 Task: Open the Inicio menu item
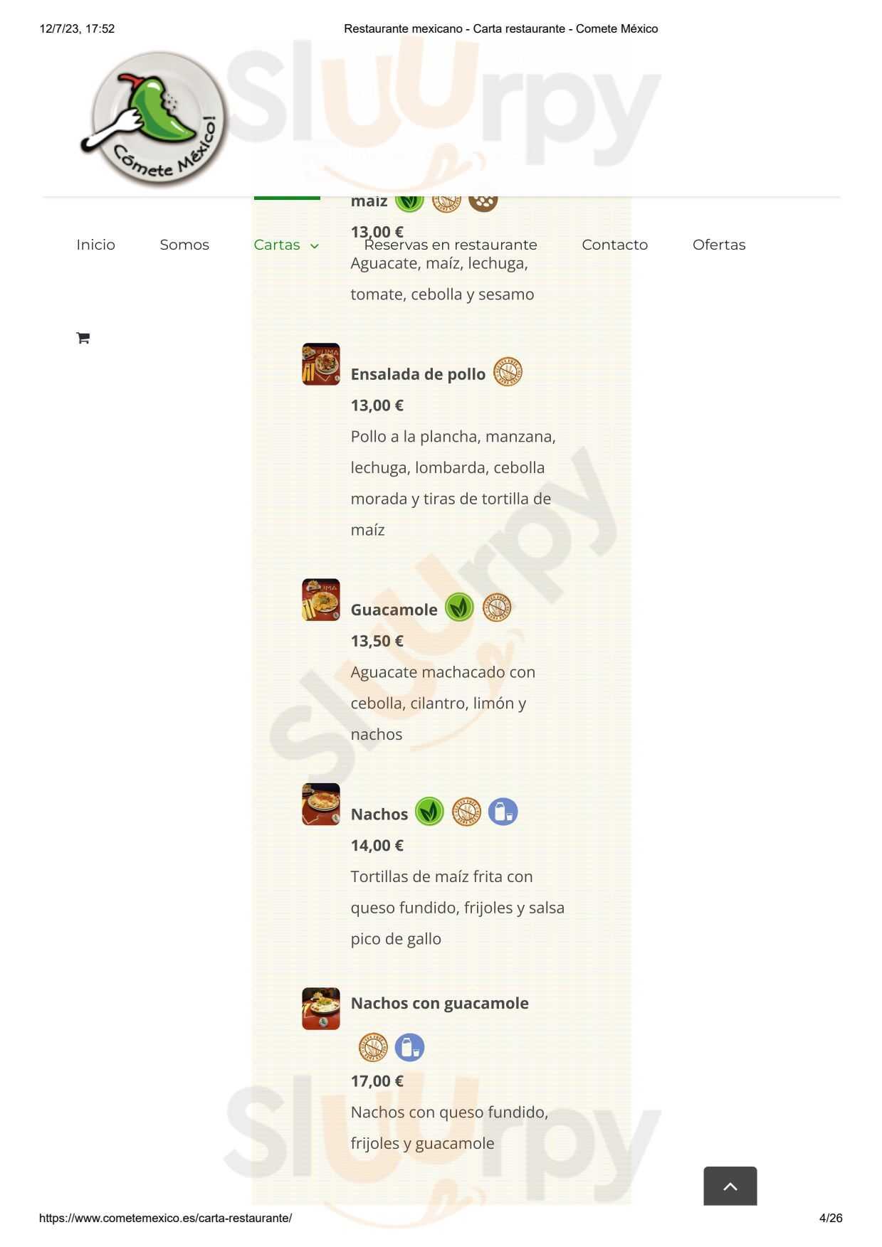[96, 245]
